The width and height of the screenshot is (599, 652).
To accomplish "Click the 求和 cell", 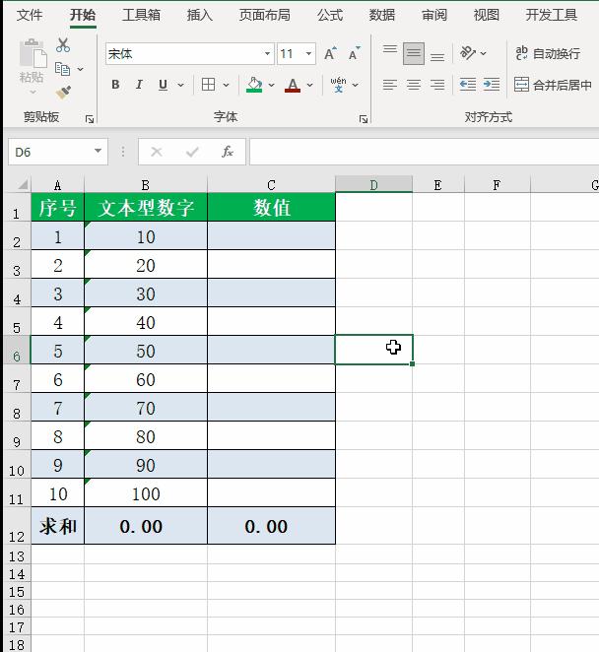I will tap(57, 526).
